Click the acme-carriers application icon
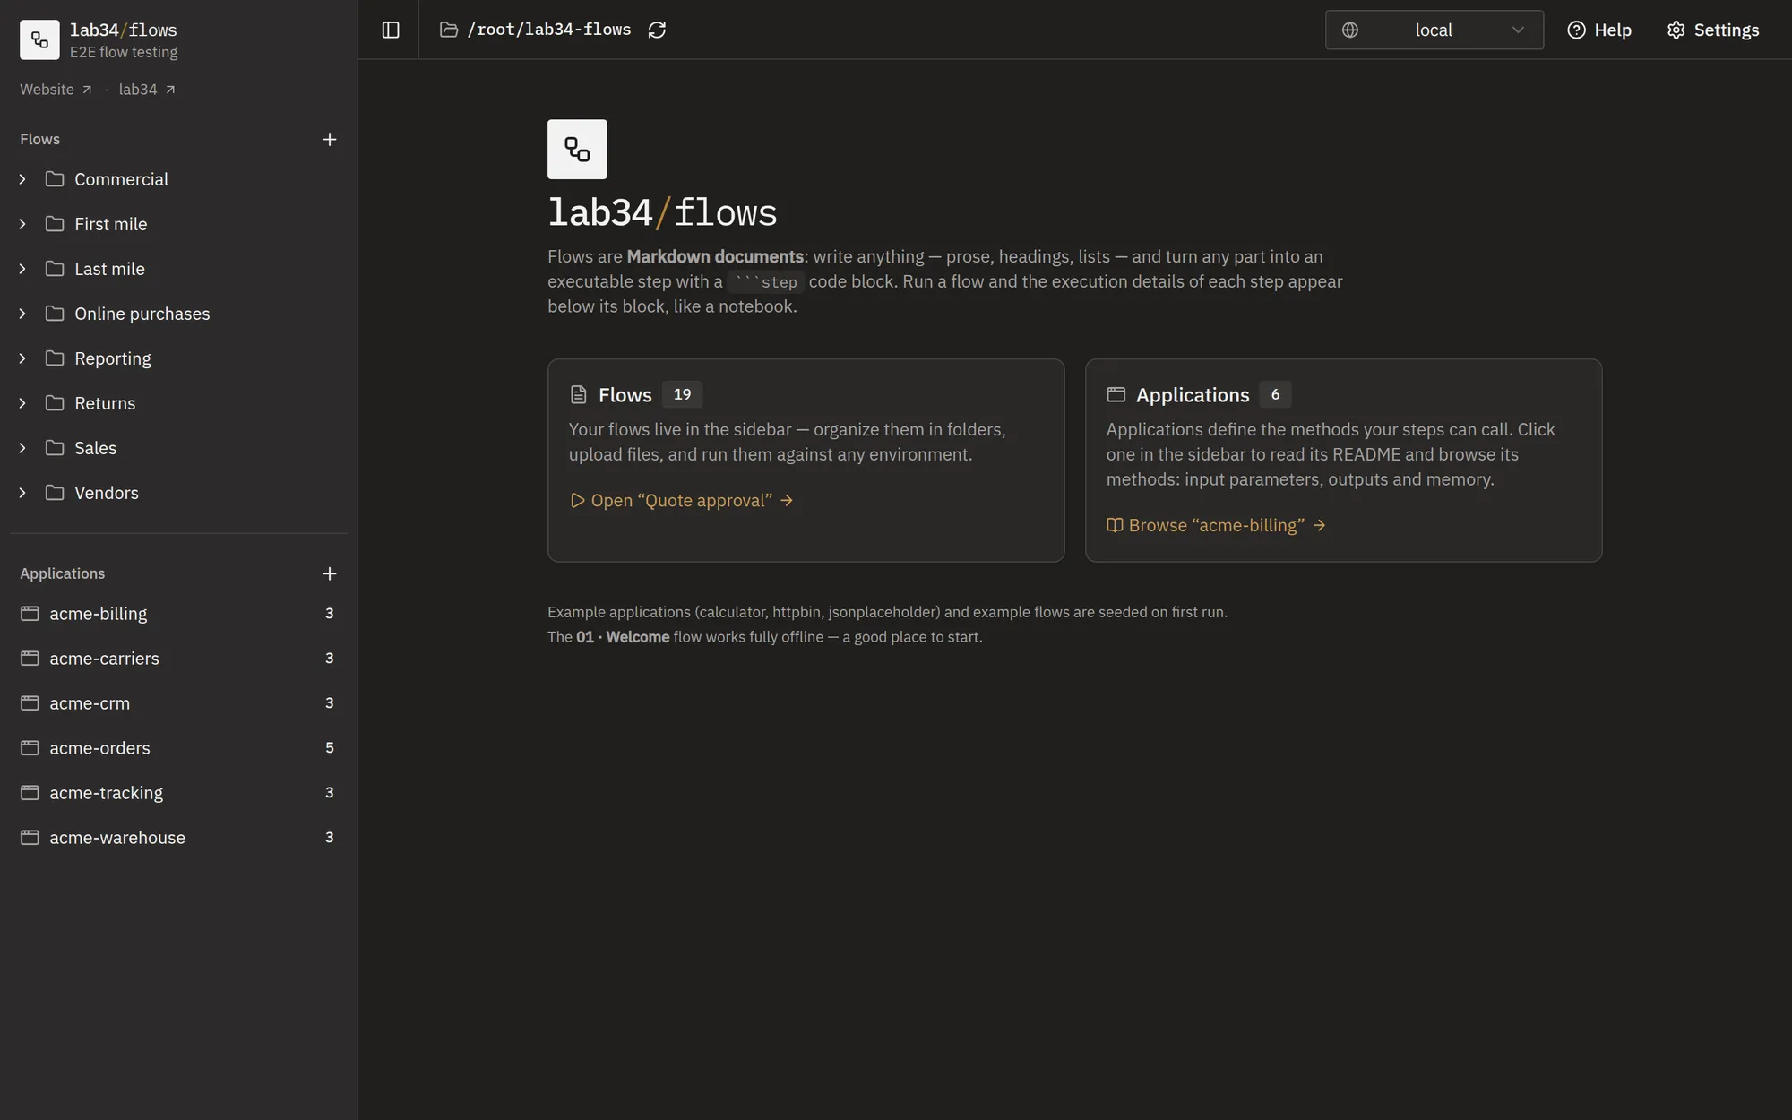1792x1120 pixels. (x=30, y=659)
